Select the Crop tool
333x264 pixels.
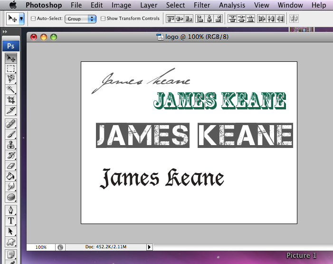point(11,100)
